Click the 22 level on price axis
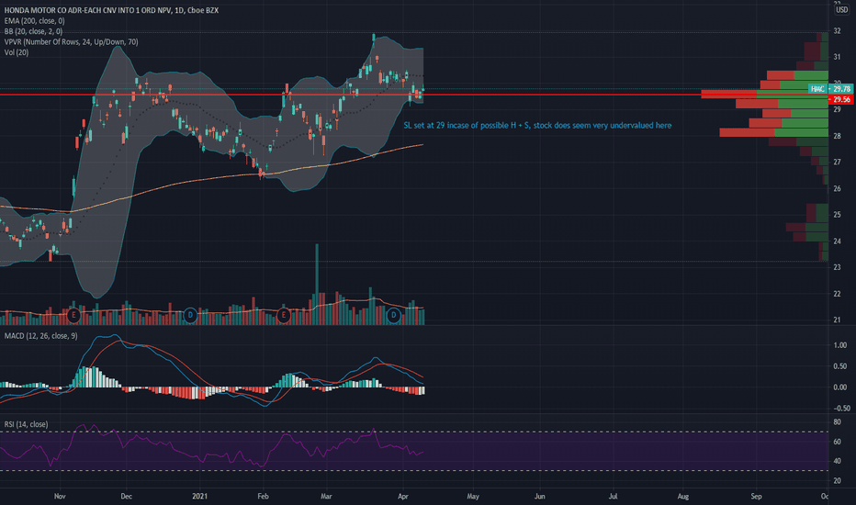Viewport: 856px width, 505px height. 837,294
